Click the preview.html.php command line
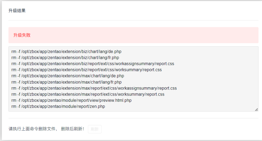Screen dimensions: 262x141 (x=71, y=100)
